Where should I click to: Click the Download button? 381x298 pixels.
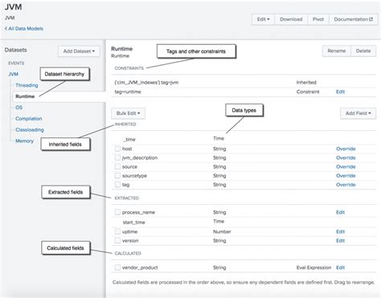point(291,19)
